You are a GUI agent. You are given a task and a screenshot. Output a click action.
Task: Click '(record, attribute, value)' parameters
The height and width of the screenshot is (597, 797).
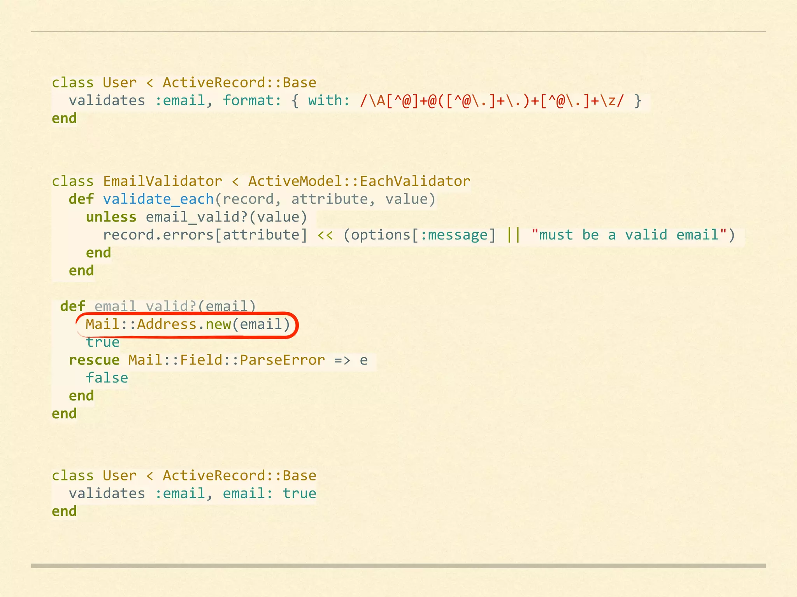[325, 199]
